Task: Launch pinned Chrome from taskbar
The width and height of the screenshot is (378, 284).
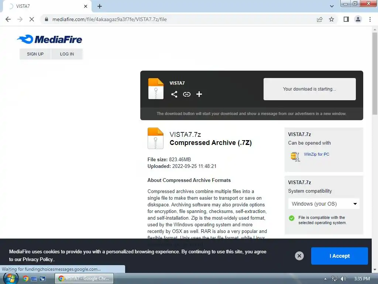Action: (x=25, y=278)
